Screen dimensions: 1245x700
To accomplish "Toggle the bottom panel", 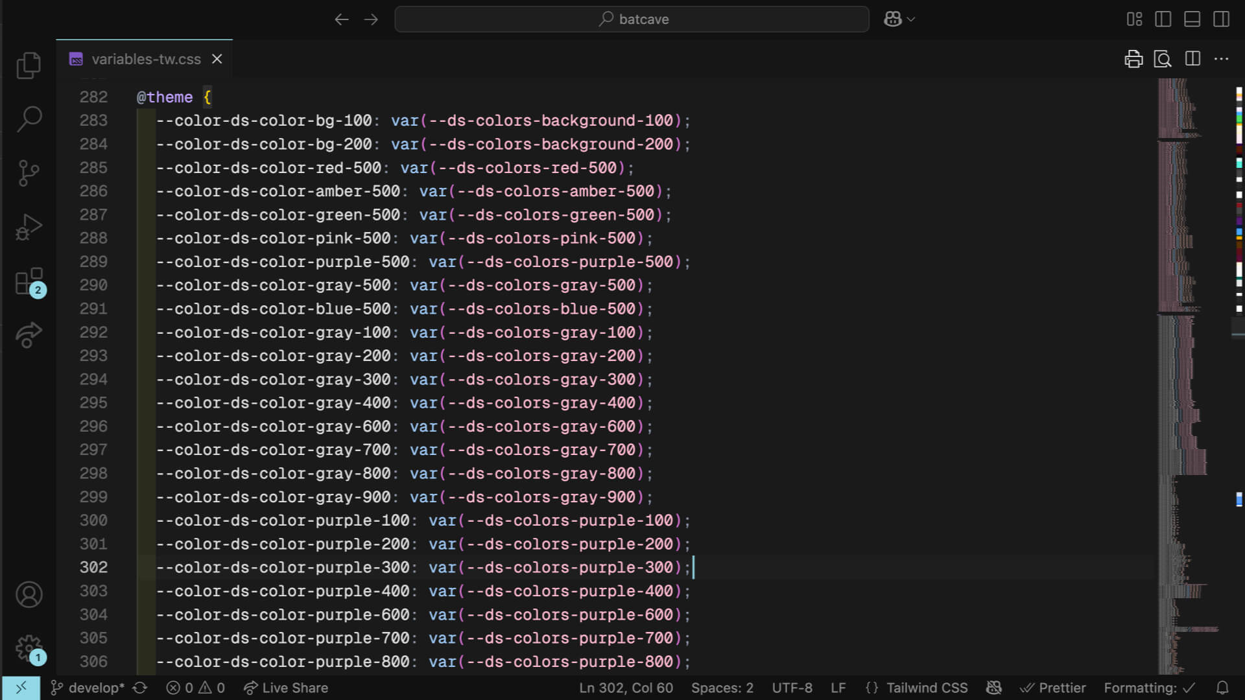I will (x=1192, y=19).
